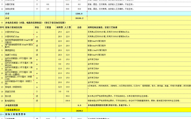Click the section title 水电改造项目
Image resolution: width=191 pixels, height=119 pixels.
[x=35, y=23]
